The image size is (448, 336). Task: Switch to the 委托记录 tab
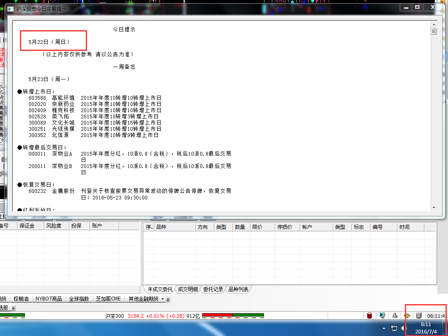coord(213,290)
